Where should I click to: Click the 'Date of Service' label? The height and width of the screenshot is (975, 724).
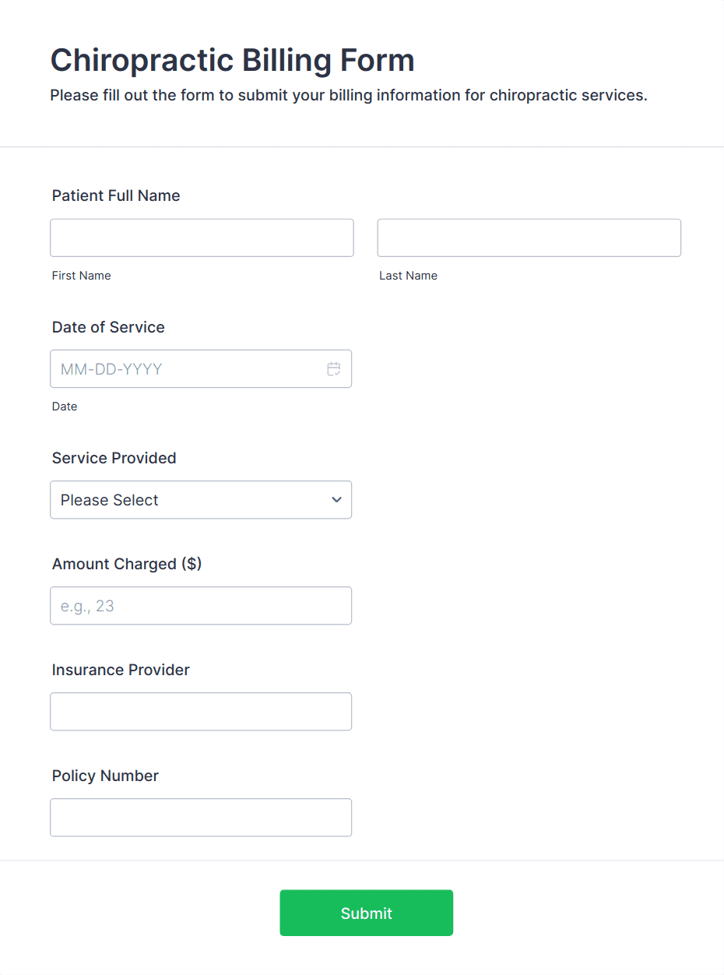pos(108,327)
